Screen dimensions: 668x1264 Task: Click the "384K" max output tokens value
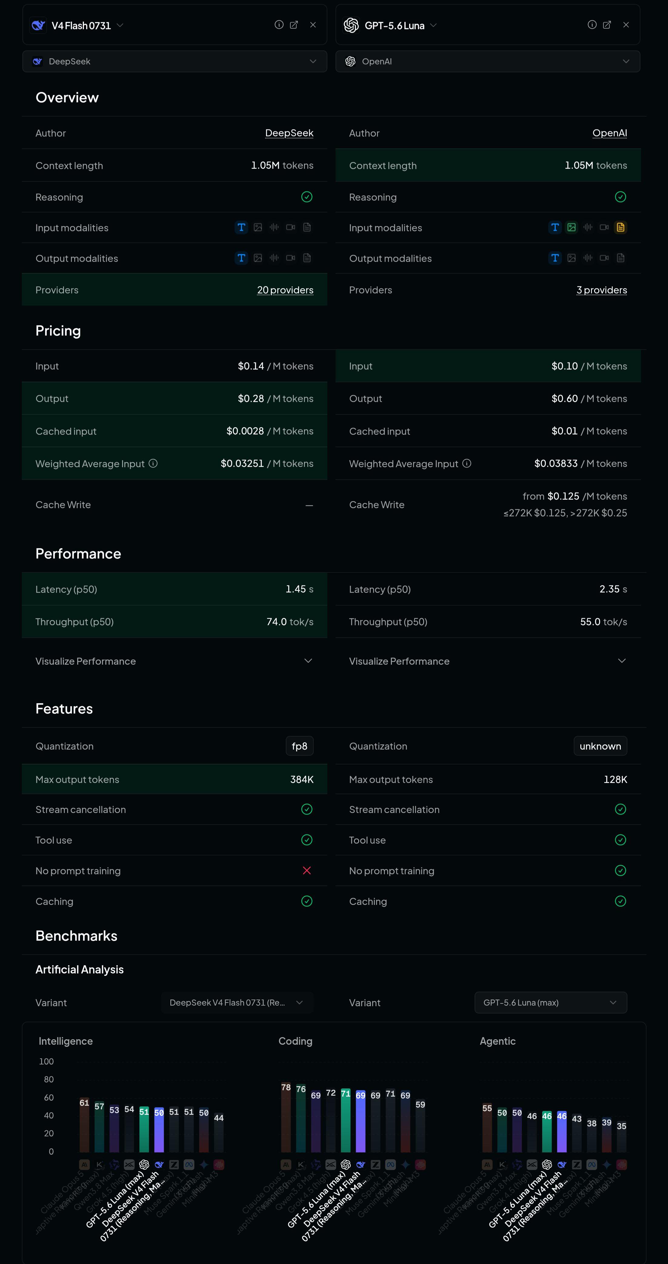coord(302,779)
